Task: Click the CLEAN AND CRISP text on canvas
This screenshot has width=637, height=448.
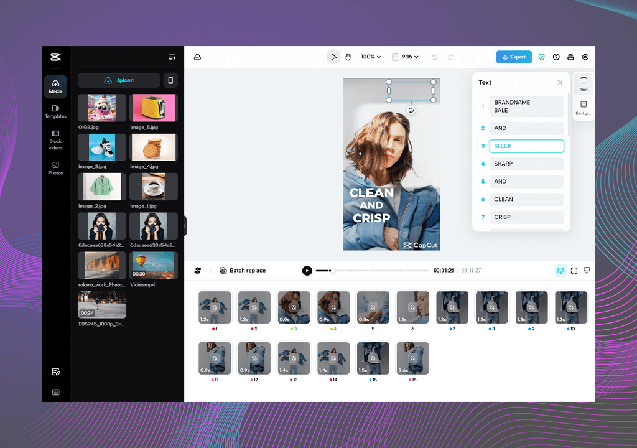Action: pos(371,205)
